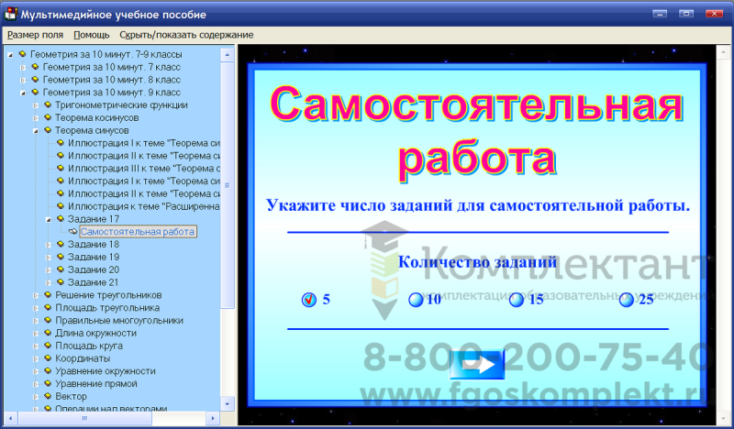Viewport: 734px width, 429px height.
Task: Click book icon of Площадь круга
Action: point(48,345)
